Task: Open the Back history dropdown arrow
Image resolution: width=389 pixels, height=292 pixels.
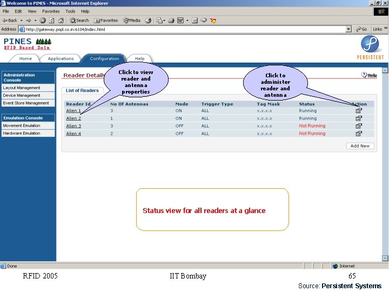Action: point(21,21)
